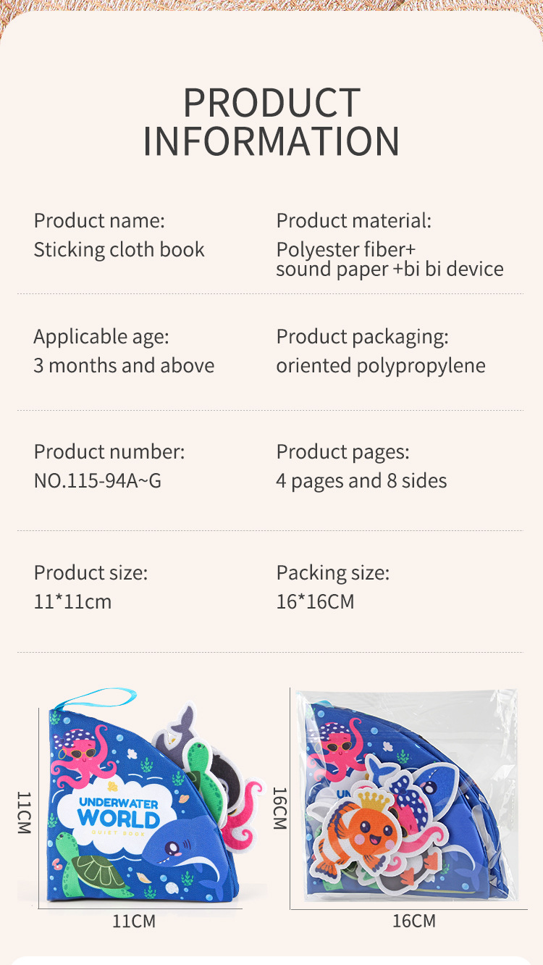Click the Product Information heading
The image size is (543, 965).
tap(271, 121)
